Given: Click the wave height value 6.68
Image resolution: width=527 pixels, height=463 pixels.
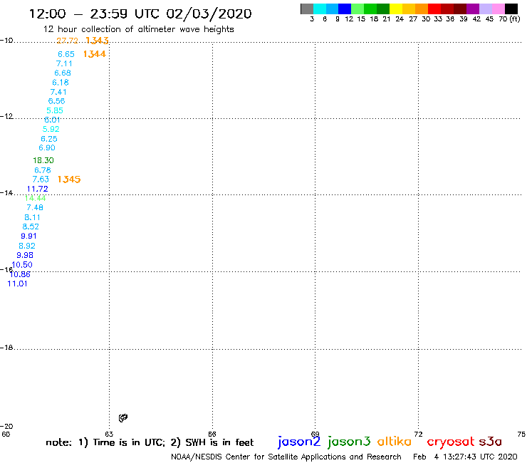Looking at the screenshot, I should click(63, 73).
